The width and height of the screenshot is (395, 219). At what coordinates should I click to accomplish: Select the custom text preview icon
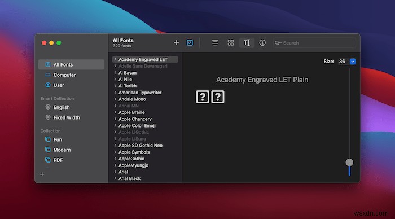point(247,42)
